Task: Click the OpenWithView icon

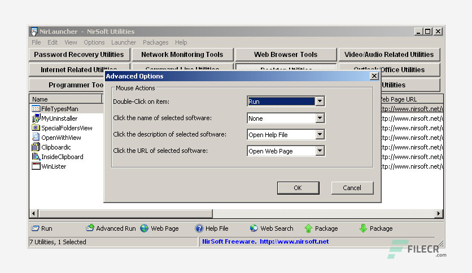Action: tap(36, 138)
